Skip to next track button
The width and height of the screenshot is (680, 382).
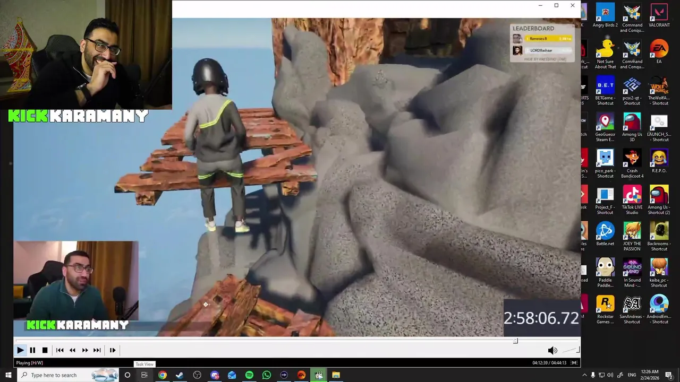pyautogui.click(x=97, y=350)
